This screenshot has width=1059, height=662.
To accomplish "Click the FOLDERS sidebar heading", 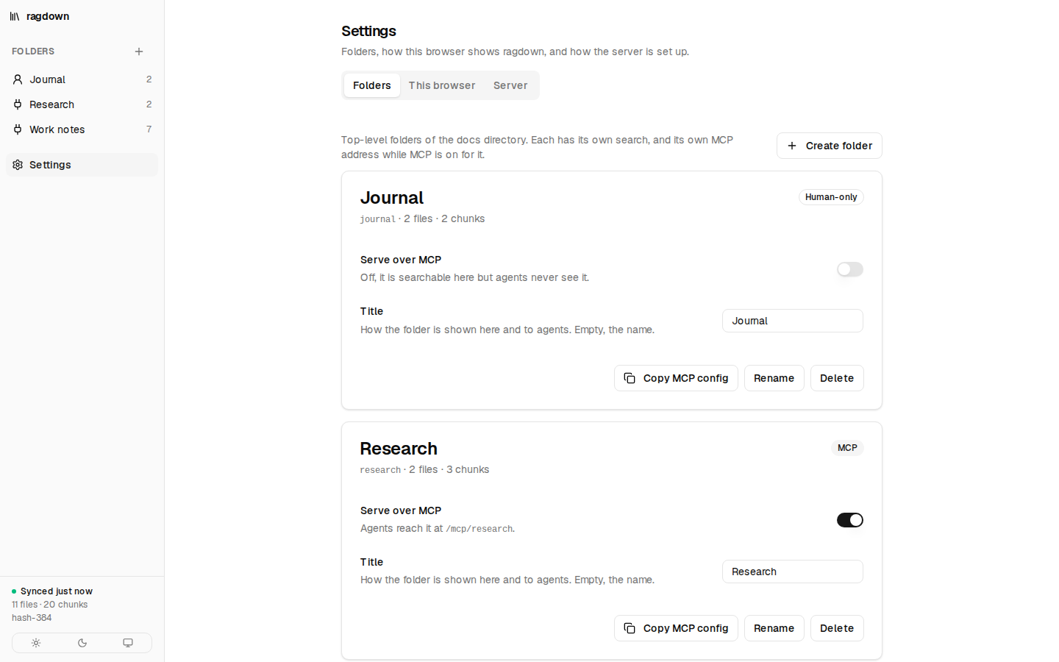I will (33, 51).
